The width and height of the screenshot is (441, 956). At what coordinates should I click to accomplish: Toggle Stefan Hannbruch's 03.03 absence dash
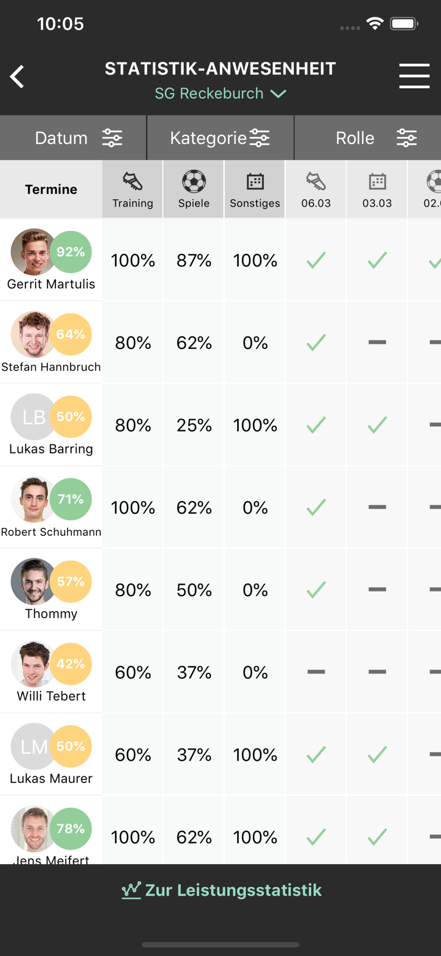[377, 342]
